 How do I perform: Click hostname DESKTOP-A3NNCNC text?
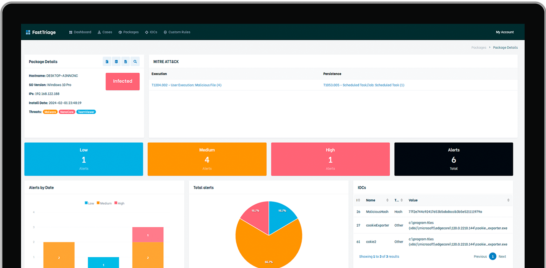point(62,76)
